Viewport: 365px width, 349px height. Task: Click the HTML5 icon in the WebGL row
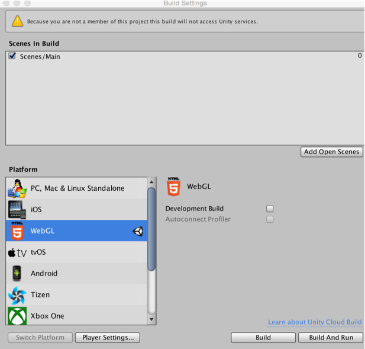[x=17, y=231]
